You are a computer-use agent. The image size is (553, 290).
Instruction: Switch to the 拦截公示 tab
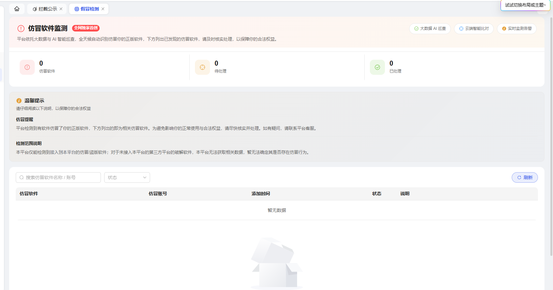click(x=47, y=9)
